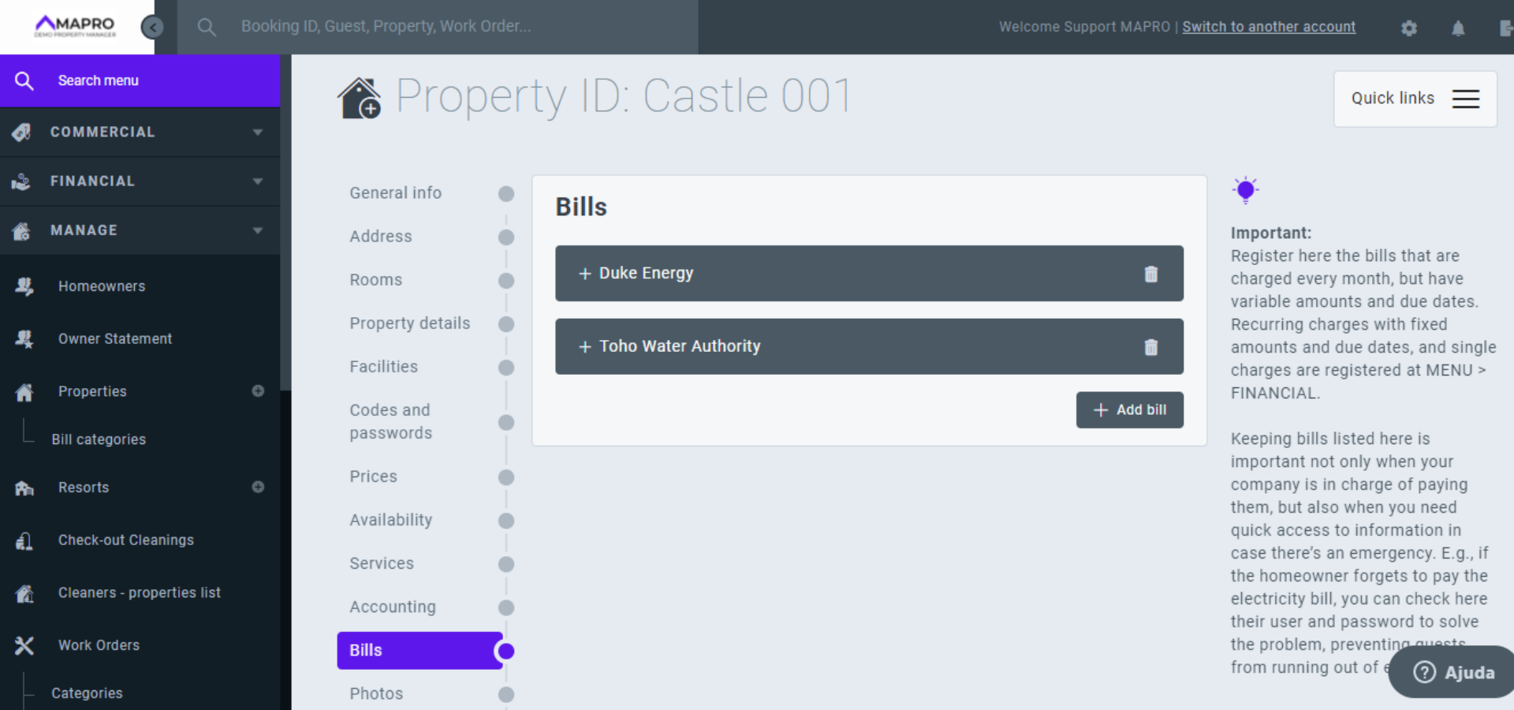Viewport: 1514px width, 710px height.
Task: Open settings gear in top bar
Action: pos(1409,28)
